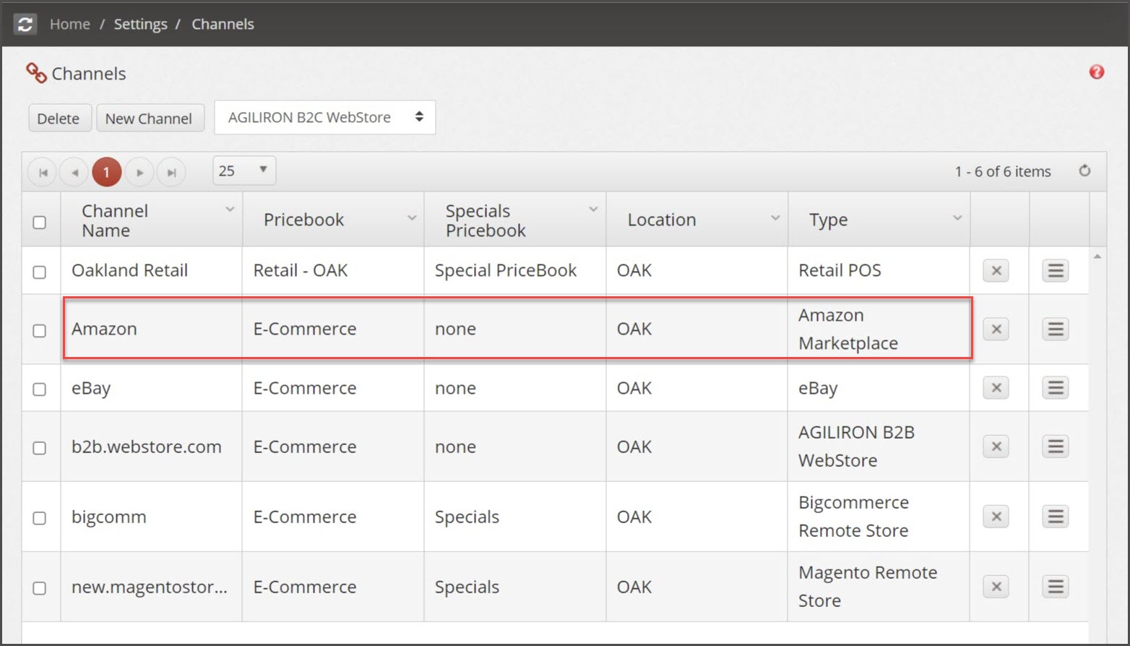Screen dimensions: 1130x646
Task: Check the Oakland Retail row checkbox
Action: [x=40, y=272]
